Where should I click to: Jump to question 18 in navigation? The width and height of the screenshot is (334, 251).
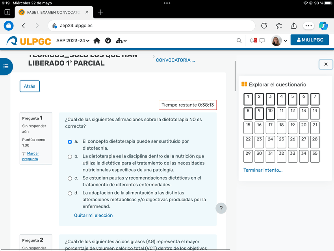point(281,127)
